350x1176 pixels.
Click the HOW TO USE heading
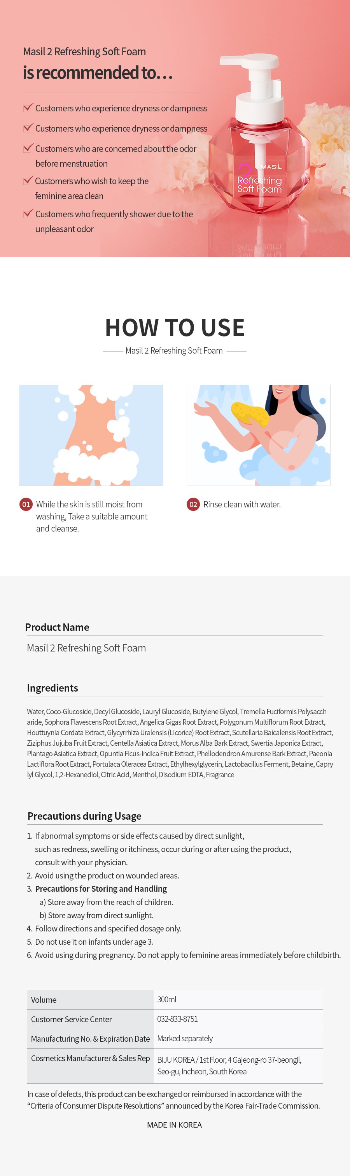click(x=175, y=327)
